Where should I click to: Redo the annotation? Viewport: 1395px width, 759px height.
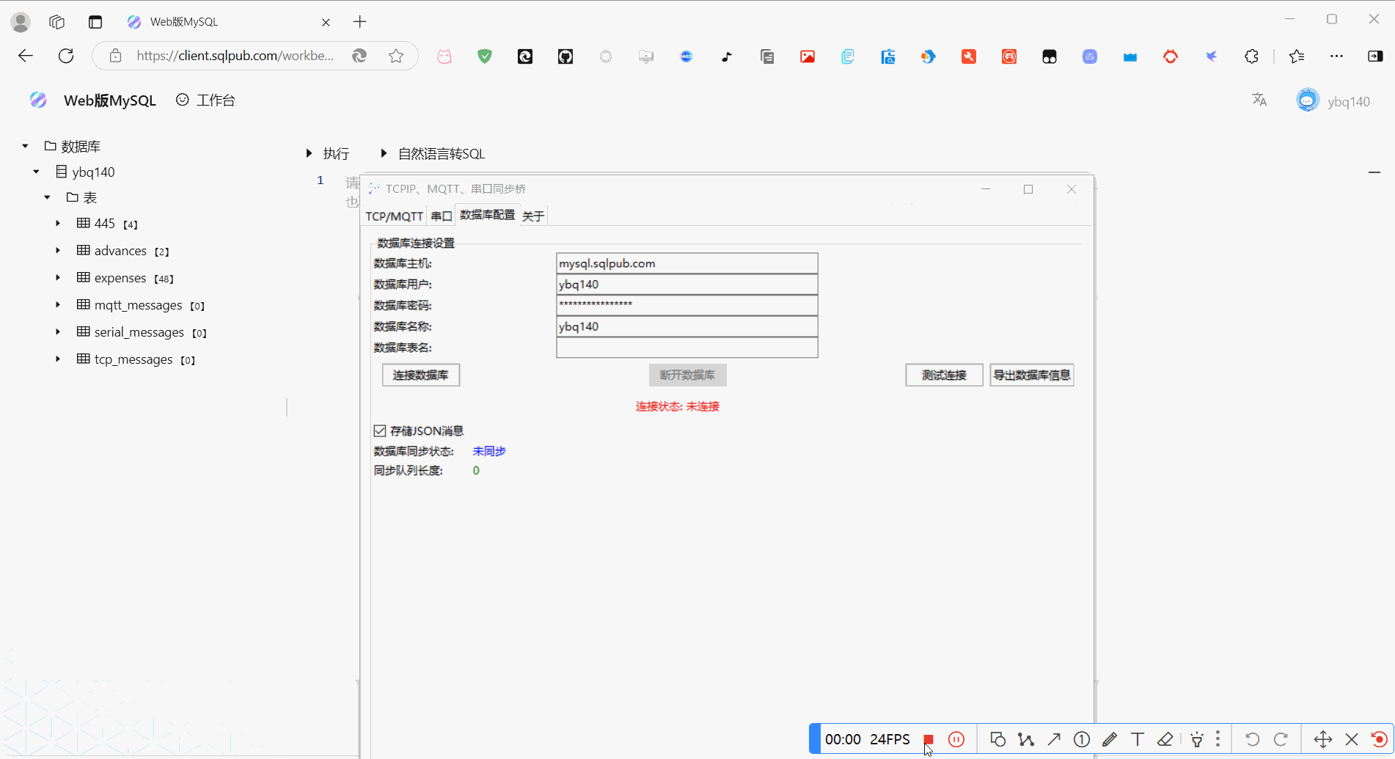coord(1281,739)
